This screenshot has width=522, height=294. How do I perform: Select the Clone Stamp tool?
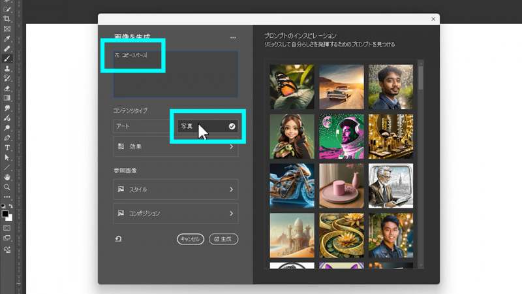(x=7, y=69)
